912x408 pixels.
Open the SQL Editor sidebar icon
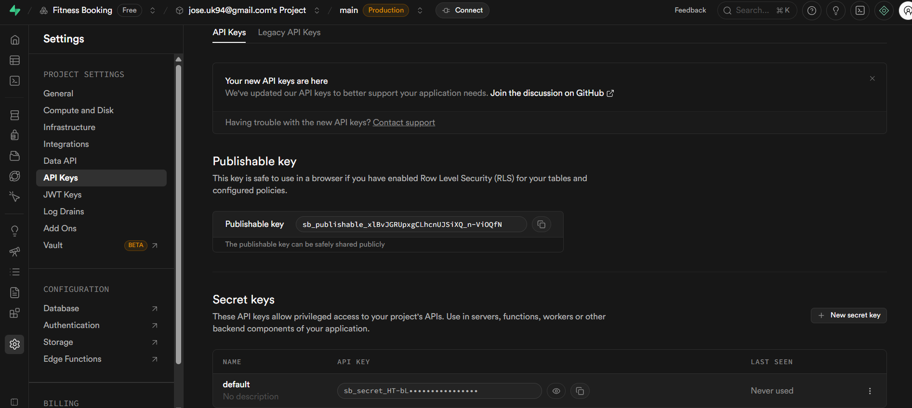tap(15, 80)
